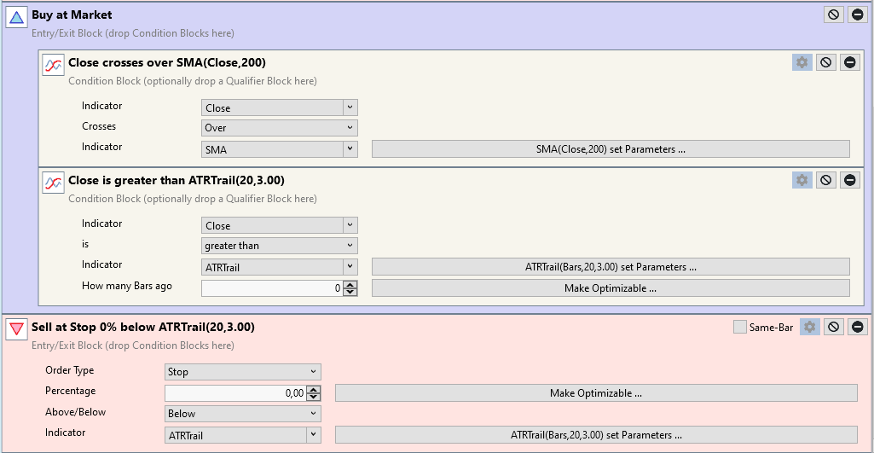Disable the Buy at Market block
874x453 pixels.
click(833, 15)
